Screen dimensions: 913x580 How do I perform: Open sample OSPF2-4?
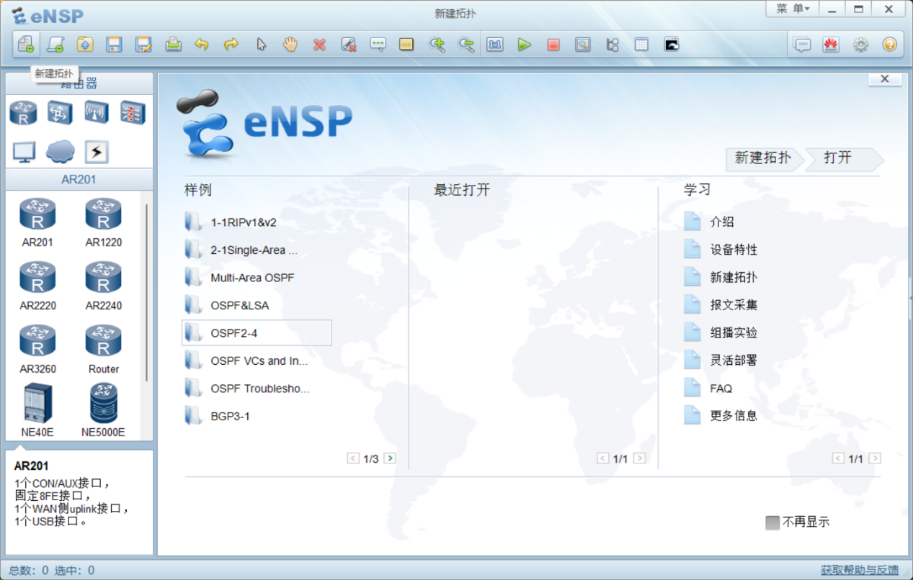click(257, 333)
